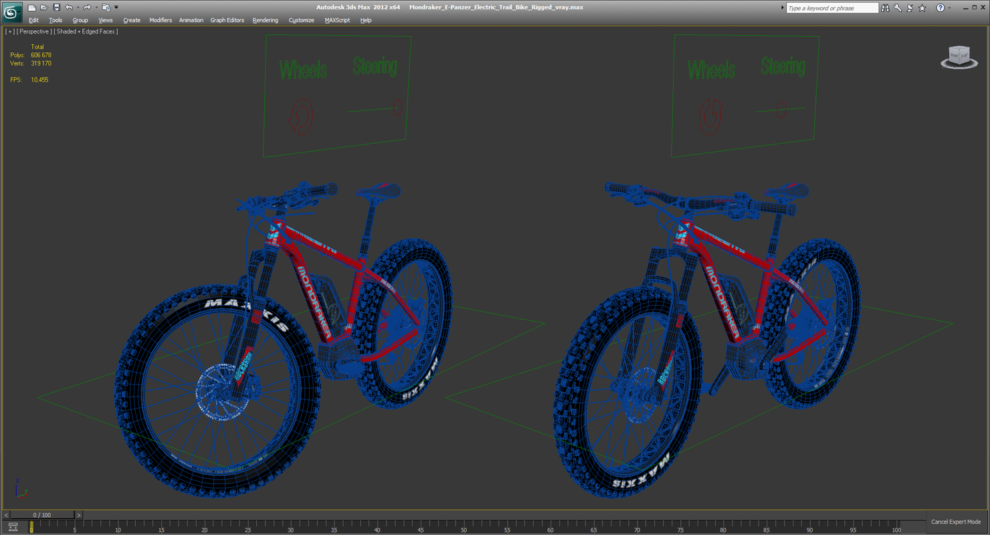
Task: Click the Communication Center satellite icon
Action: (910, 8)
